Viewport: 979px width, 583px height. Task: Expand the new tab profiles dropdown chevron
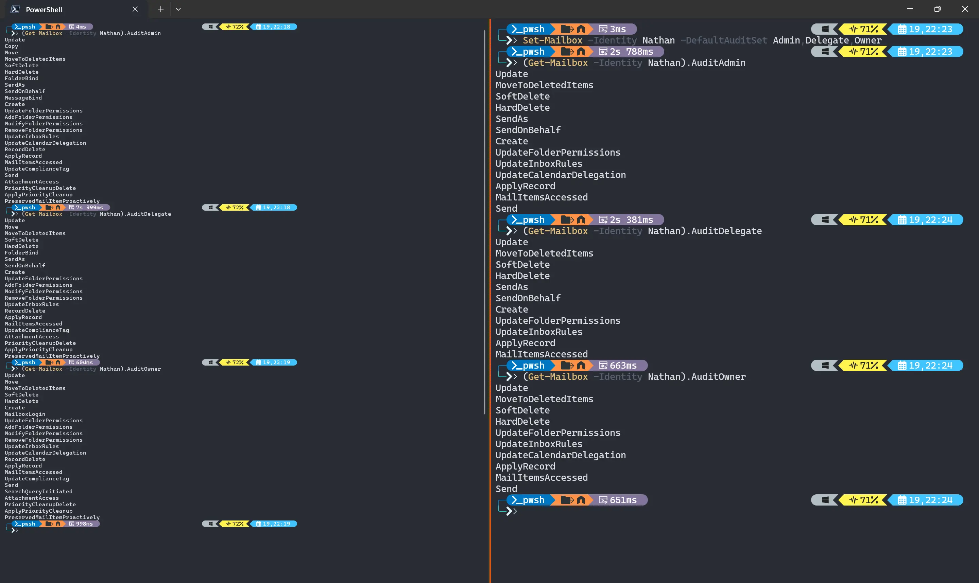178,9
